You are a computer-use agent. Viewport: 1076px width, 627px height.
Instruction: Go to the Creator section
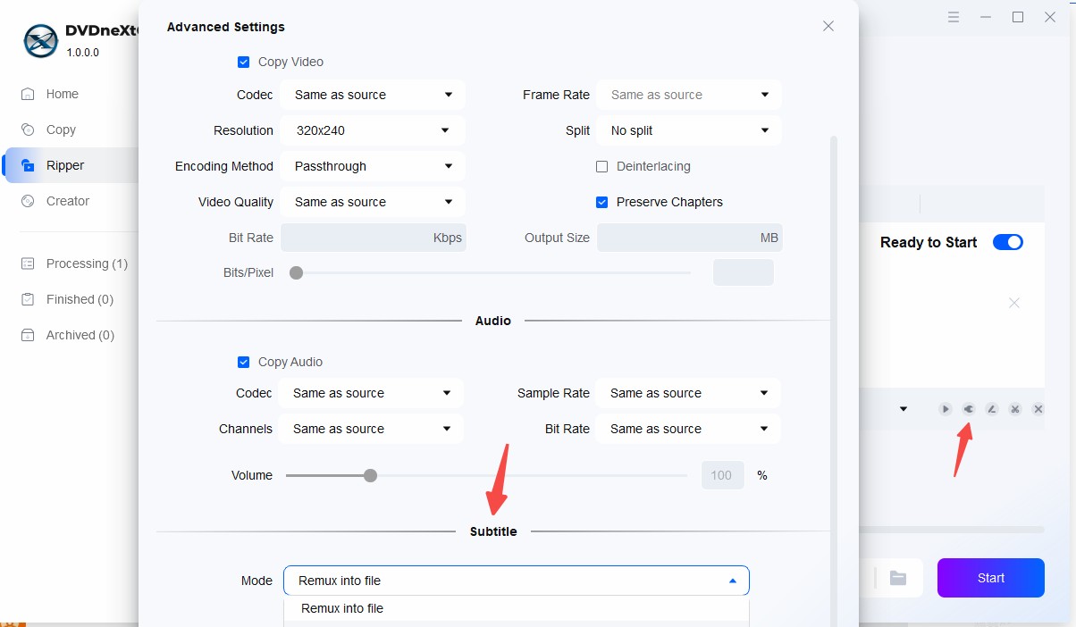tap(68, 201)
